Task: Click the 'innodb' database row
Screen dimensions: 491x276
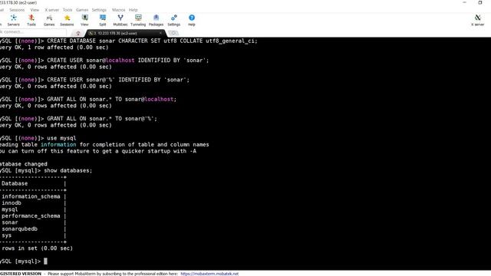Action: coord(12,202)
